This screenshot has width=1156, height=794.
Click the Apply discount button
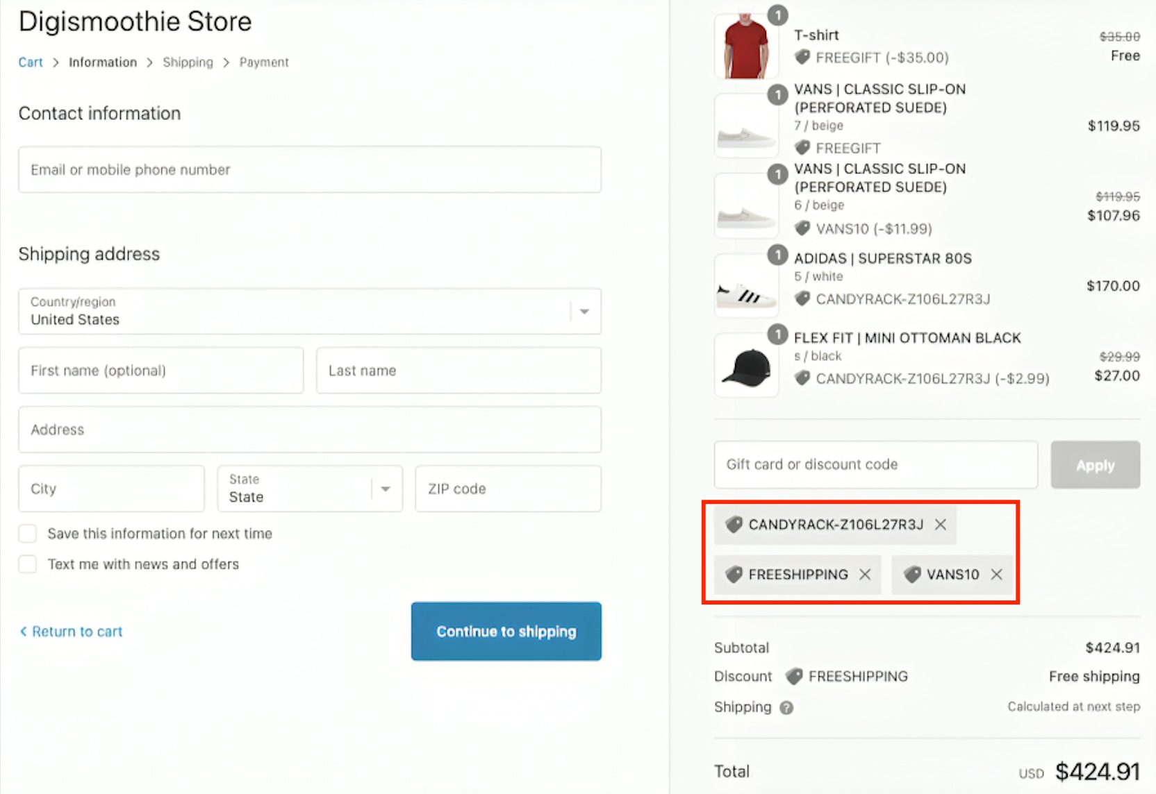coord(1095,465)
